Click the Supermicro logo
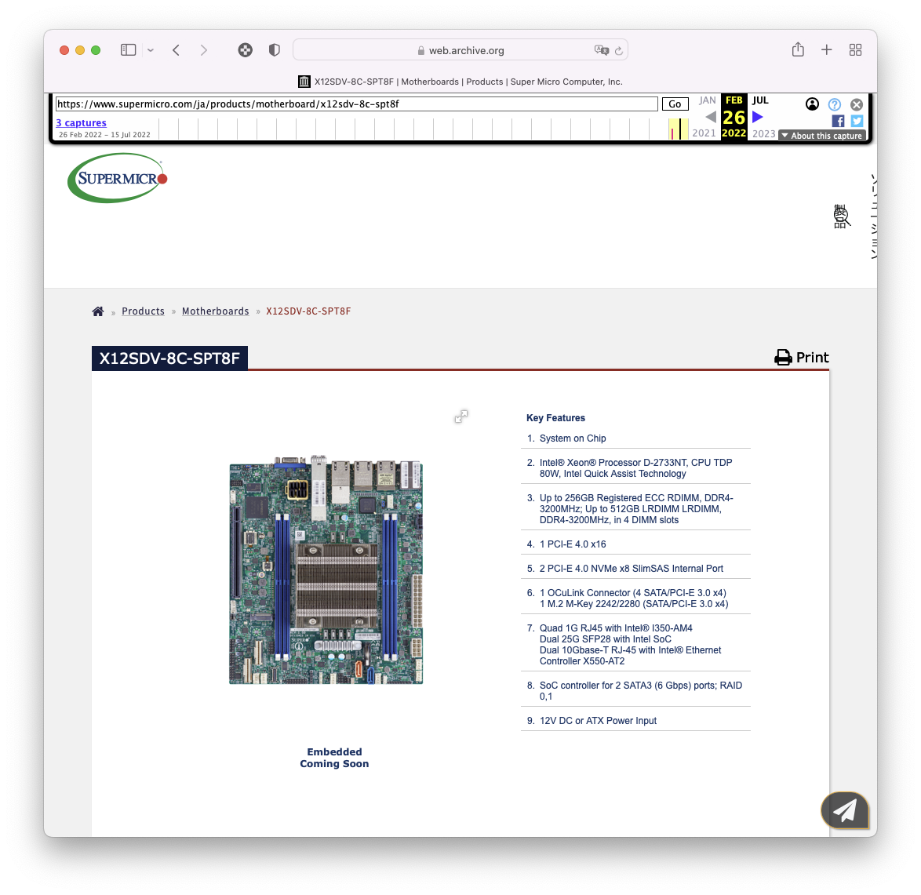Viewport: 921px width, 895px height. pos(118,178)
